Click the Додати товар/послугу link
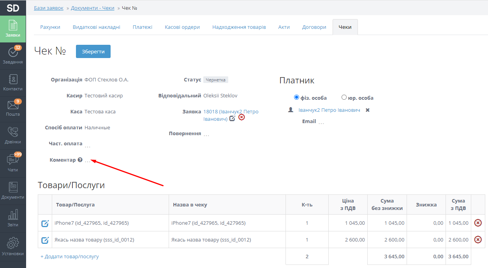This screenshot has height=268, width=488. (x=70, y=257)
